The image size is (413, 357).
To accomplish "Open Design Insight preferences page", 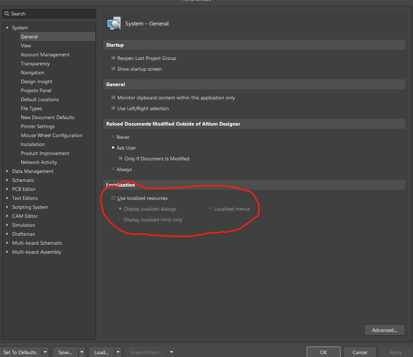I will click(x=37, y=81).
